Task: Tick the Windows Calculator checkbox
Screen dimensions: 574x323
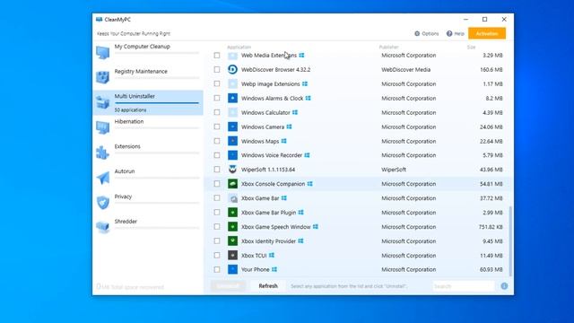Action: 217,112
